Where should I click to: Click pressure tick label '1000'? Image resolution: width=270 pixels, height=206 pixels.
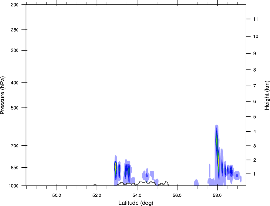pos(14,186)
